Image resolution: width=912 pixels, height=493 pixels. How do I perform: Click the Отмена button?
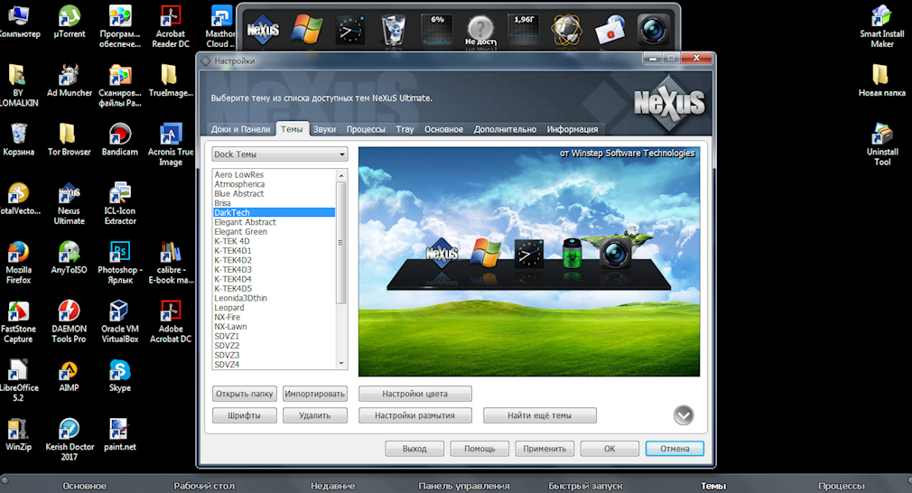(675, 448)
